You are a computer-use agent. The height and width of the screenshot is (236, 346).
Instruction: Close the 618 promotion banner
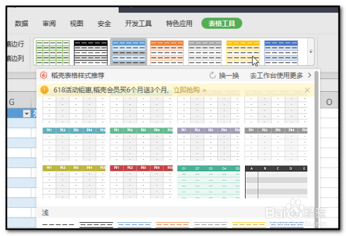pos(307,90)
